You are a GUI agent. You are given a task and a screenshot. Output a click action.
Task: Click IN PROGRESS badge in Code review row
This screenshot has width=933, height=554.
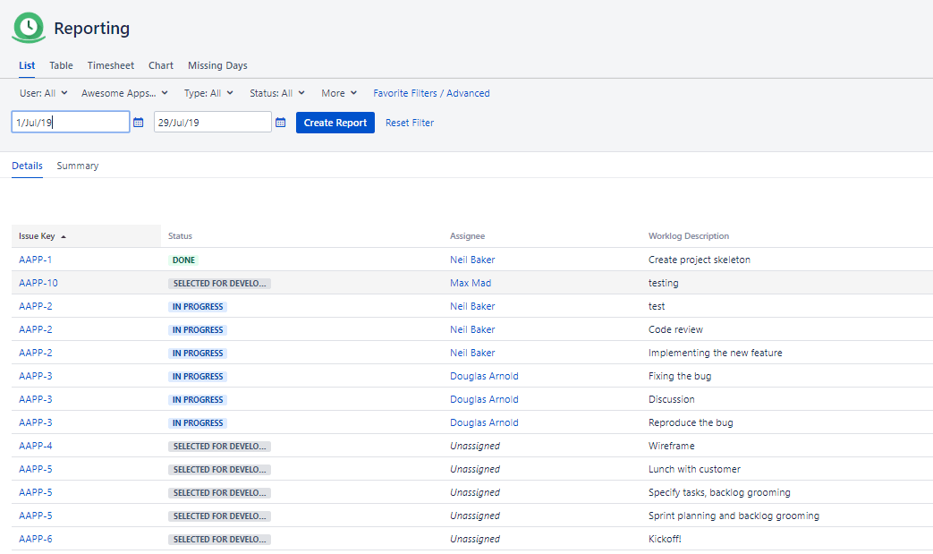pos(198,329)
